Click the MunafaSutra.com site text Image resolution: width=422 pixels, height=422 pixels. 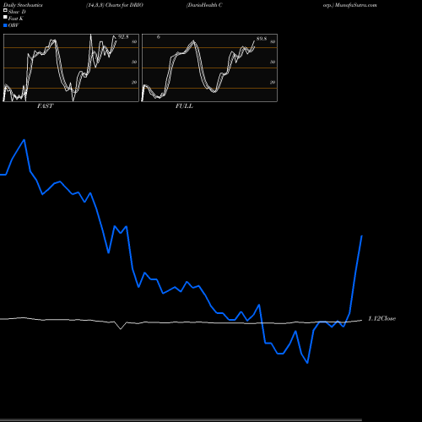[x=355, y=5]
